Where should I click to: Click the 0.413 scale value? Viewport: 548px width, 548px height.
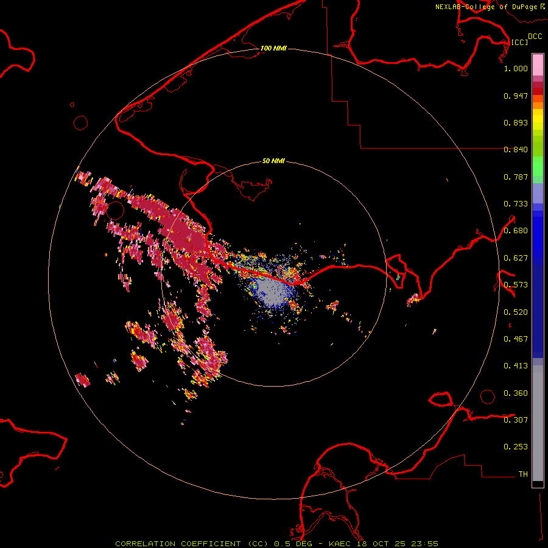click(x=516, y=366)
